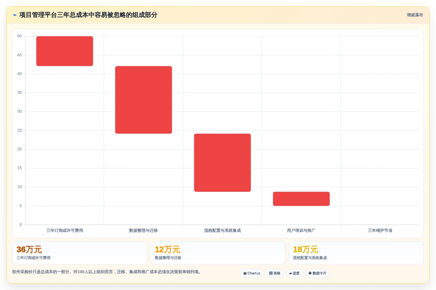Click the 增减瀑布 label in header
436x290 pixels.
click(x=415, y=15)
